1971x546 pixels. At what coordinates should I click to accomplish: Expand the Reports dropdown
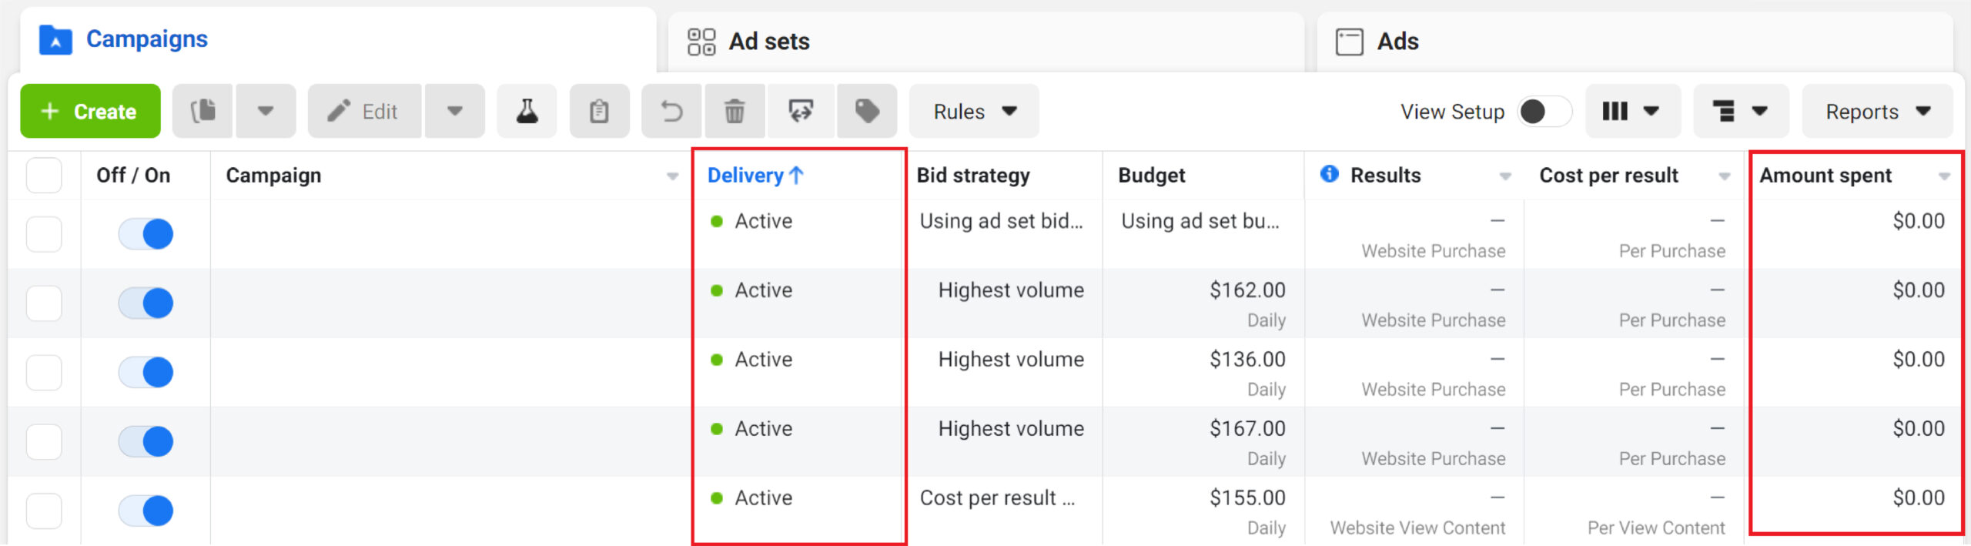click(x=1877, y=112)
